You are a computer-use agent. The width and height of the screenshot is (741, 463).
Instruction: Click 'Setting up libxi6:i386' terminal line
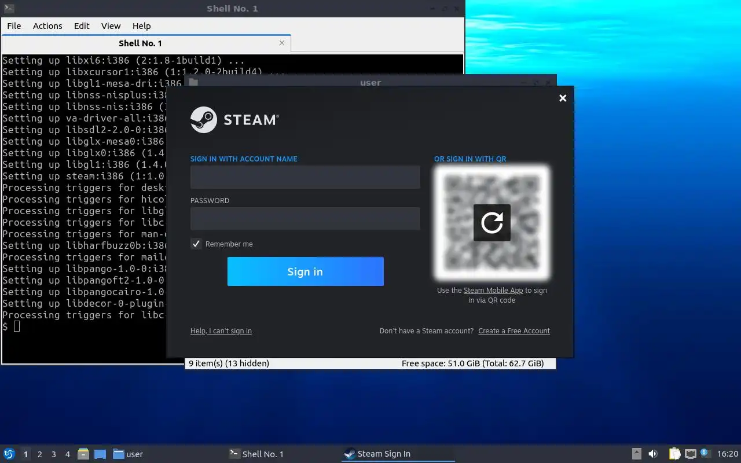pyautogui.click(x=123, y=60)
